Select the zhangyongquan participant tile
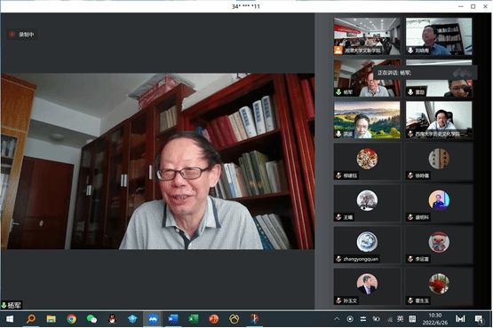 coord(367,245)
